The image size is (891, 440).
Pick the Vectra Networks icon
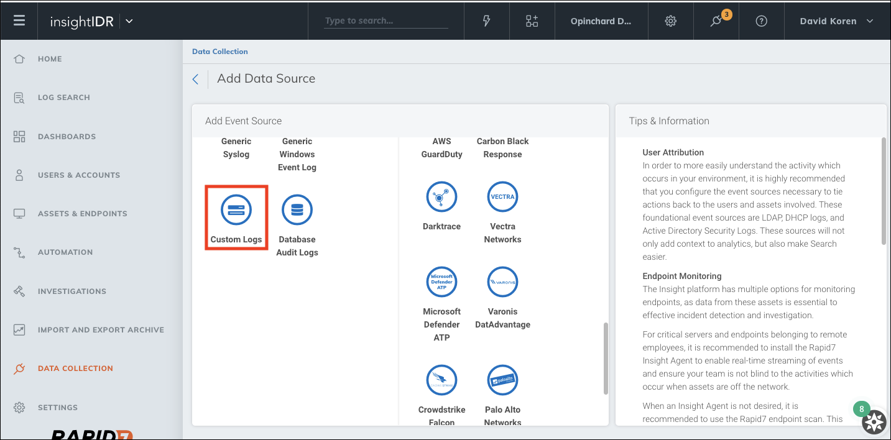pyautogui.click(x=502, y=197)
